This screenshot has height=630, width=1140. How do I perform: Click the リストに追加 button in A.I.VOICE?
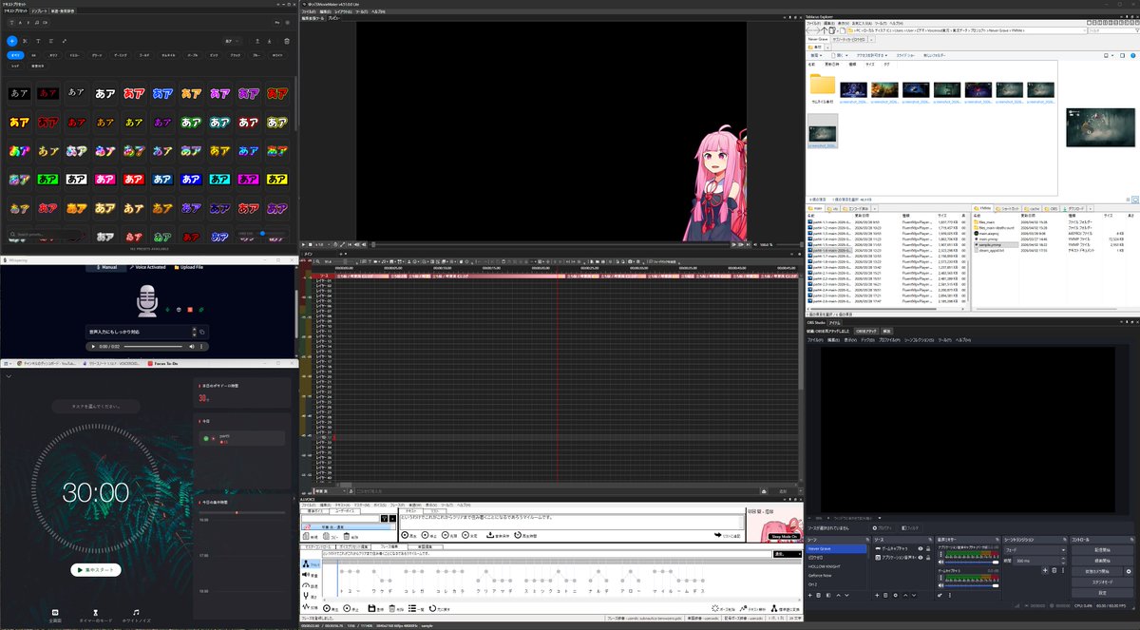click(727, 535)
